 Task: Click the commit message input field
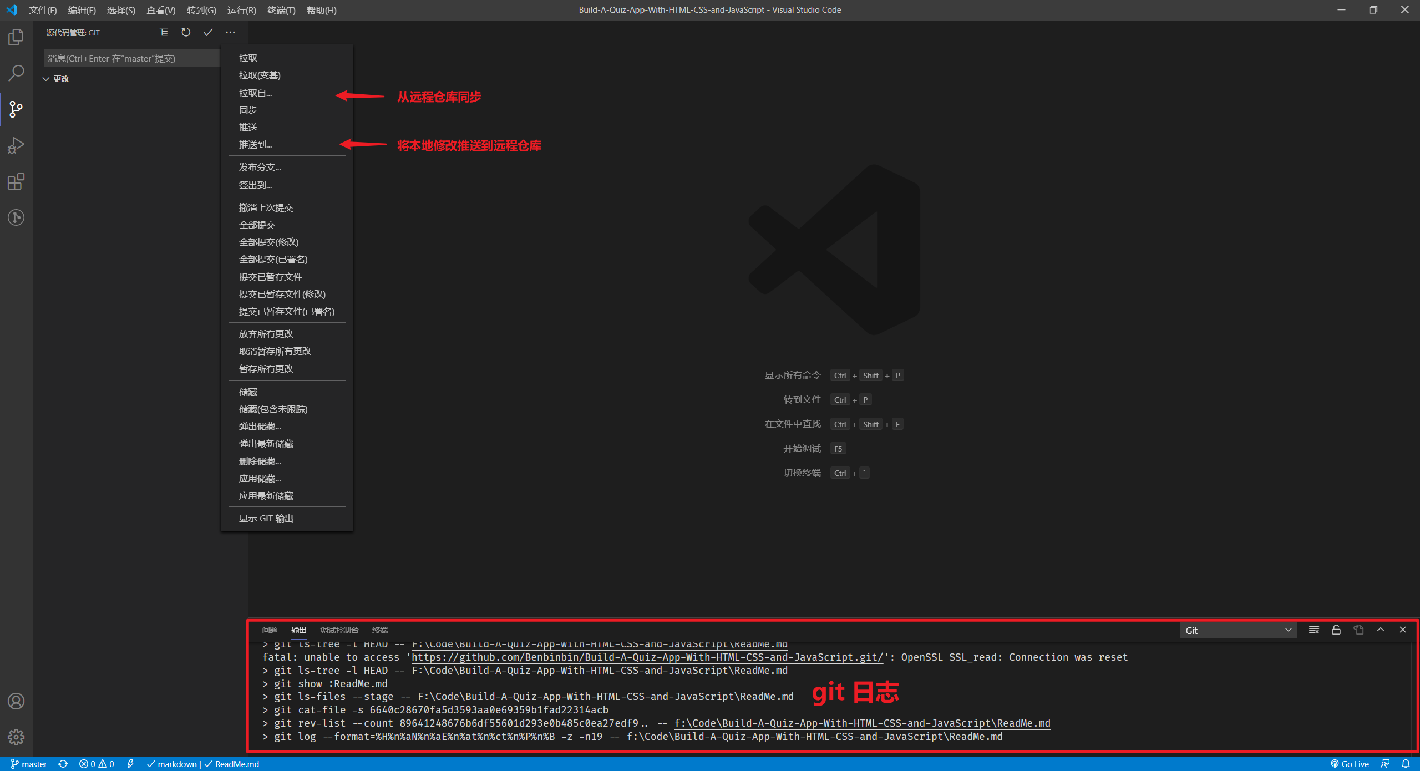(132, 58)
